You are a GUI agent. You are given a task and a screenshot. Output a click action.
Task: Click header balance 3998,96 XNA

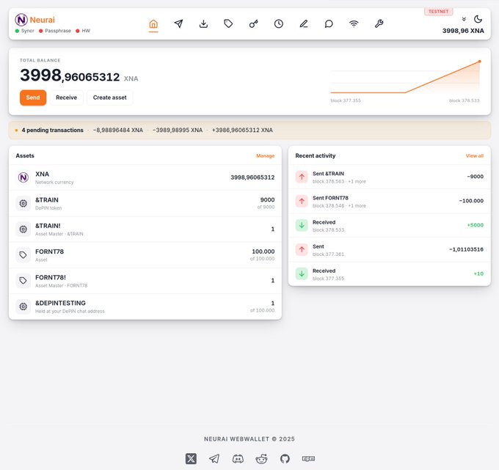463,31
